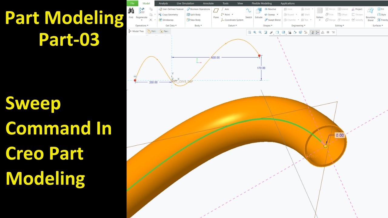Select the Model Tree panel tab
388x218 pixels.
(136, 31)
